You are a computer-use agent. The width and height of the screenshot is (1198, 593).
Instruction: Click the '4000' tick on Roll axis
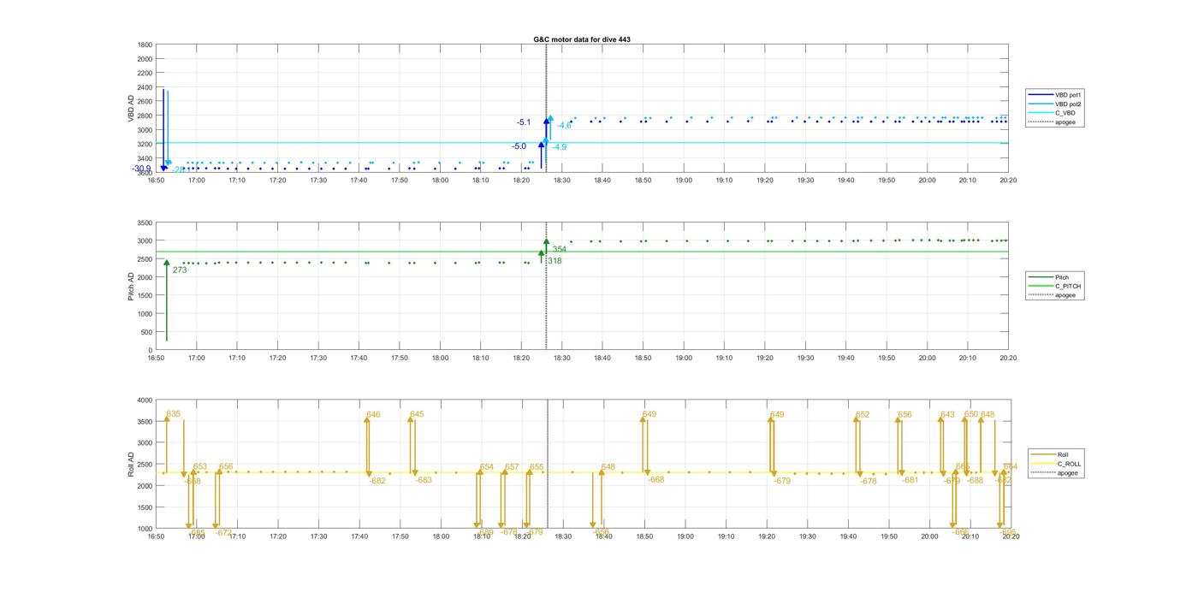pyautogui.click(x=145, y=400)
